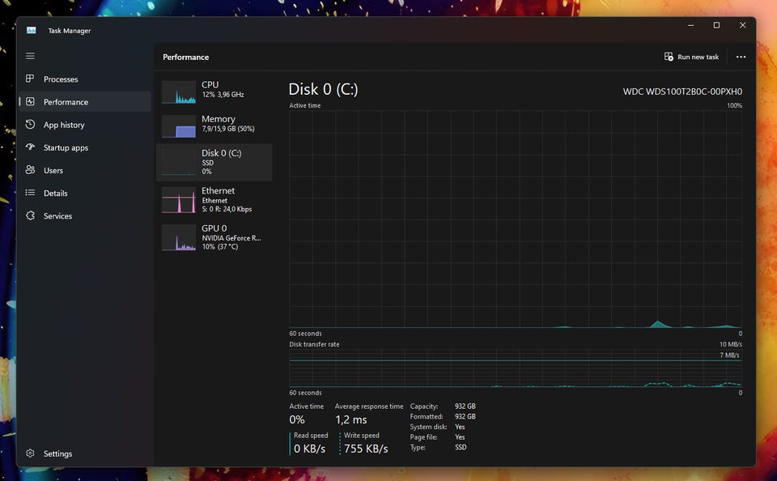The image size is (777, 481).
Task: Select the Ethernet resource entry
Action: 214,199
